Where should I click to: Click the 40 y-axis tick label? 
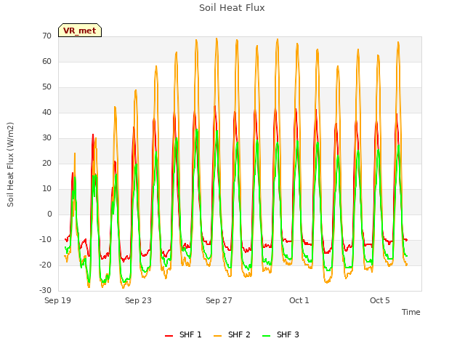(x=46, y=113)
